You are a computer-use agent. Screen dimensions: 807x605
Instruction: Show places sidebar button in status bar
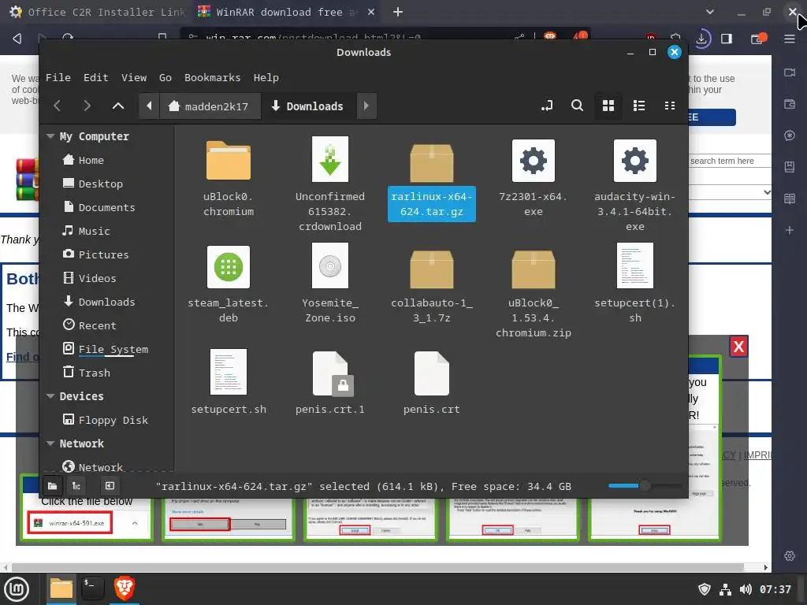pyautogui.click(x=53, y=485)
